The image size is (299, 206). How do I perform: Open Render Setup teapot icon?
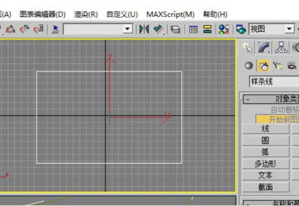click(x=241, y=29)
